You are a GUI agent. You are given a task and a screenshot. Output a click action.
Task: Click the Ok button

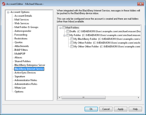[91, 109]
